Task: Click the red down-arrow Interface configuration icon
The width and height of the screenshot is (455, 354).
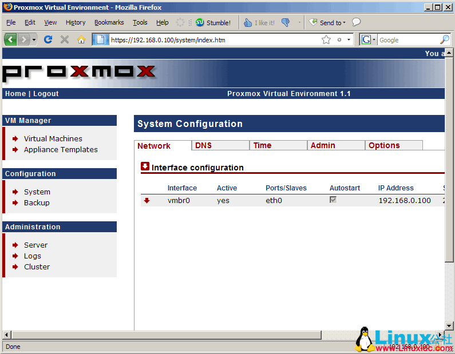Action: click(145, 166)
